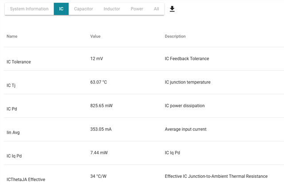The height and width of the screenshot is (185, 284).
Task: Click the 63.07 °C value
Action: click(101, 82)
